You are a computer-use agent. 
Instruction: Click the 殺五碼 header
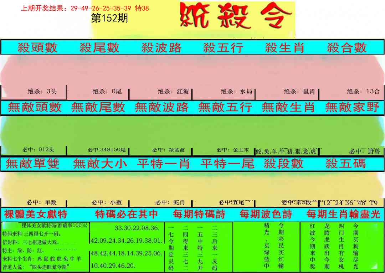coord(345,164)
